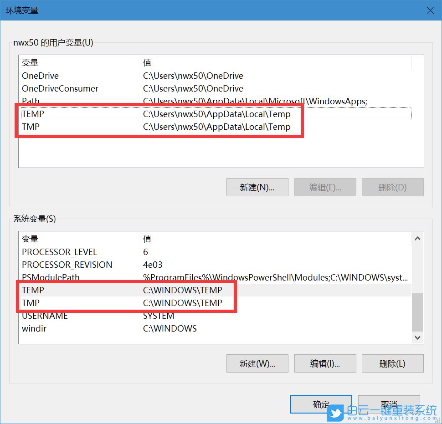
Task: Click 新建(W) to add a system variable
Action: point(257,363)
